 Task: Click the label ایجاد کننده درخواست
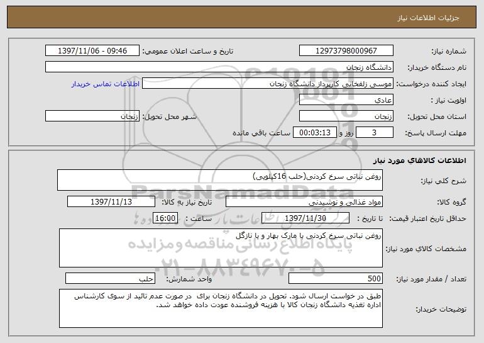point(431,84)
